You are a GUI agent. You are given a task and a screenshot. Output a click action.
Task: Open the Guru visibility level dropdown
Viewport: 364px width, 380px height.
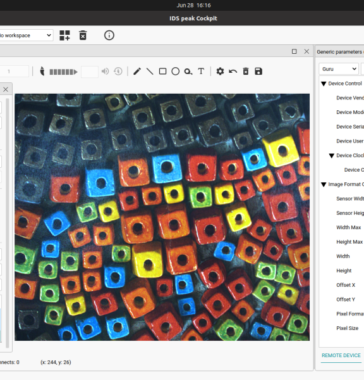pyautogui.click(x=338, y=69)
